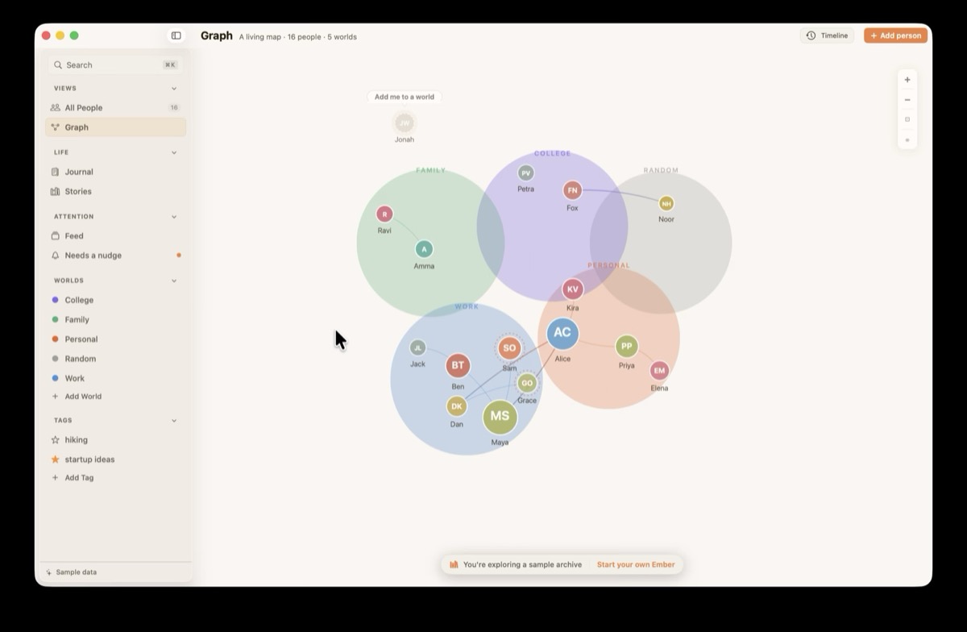The height and width of the screenshot is (632, 967).
Task: Toggle the sidebar panel icon
Action: click(x=176, y=35)
